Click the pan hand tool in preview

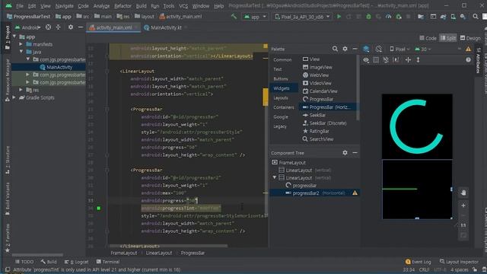coord(463,193)
